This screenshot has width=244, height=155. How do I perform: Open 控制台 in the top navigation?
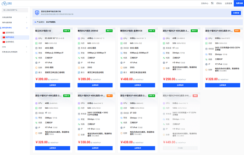[x=219, y=3]
